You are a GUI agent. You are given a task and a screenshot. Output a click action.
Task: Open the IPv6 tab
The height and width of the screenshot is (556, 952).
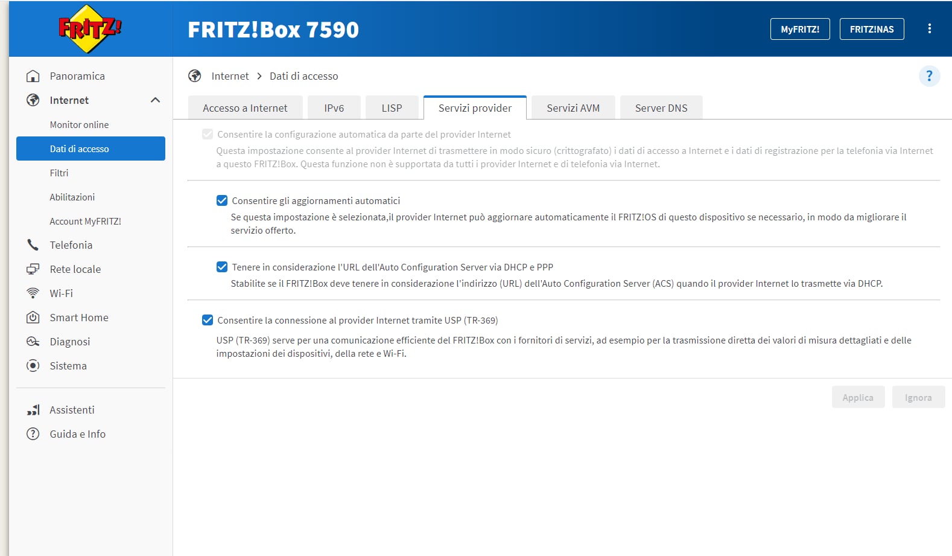click(x=334, y=108)
